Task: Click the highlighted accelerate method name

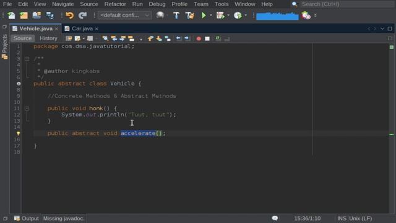Action: (138, 133)
